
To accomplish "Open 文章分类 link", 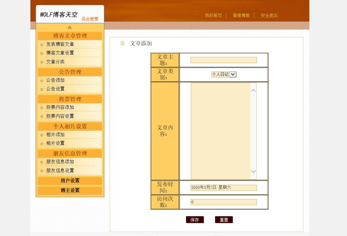I will 56,62.
